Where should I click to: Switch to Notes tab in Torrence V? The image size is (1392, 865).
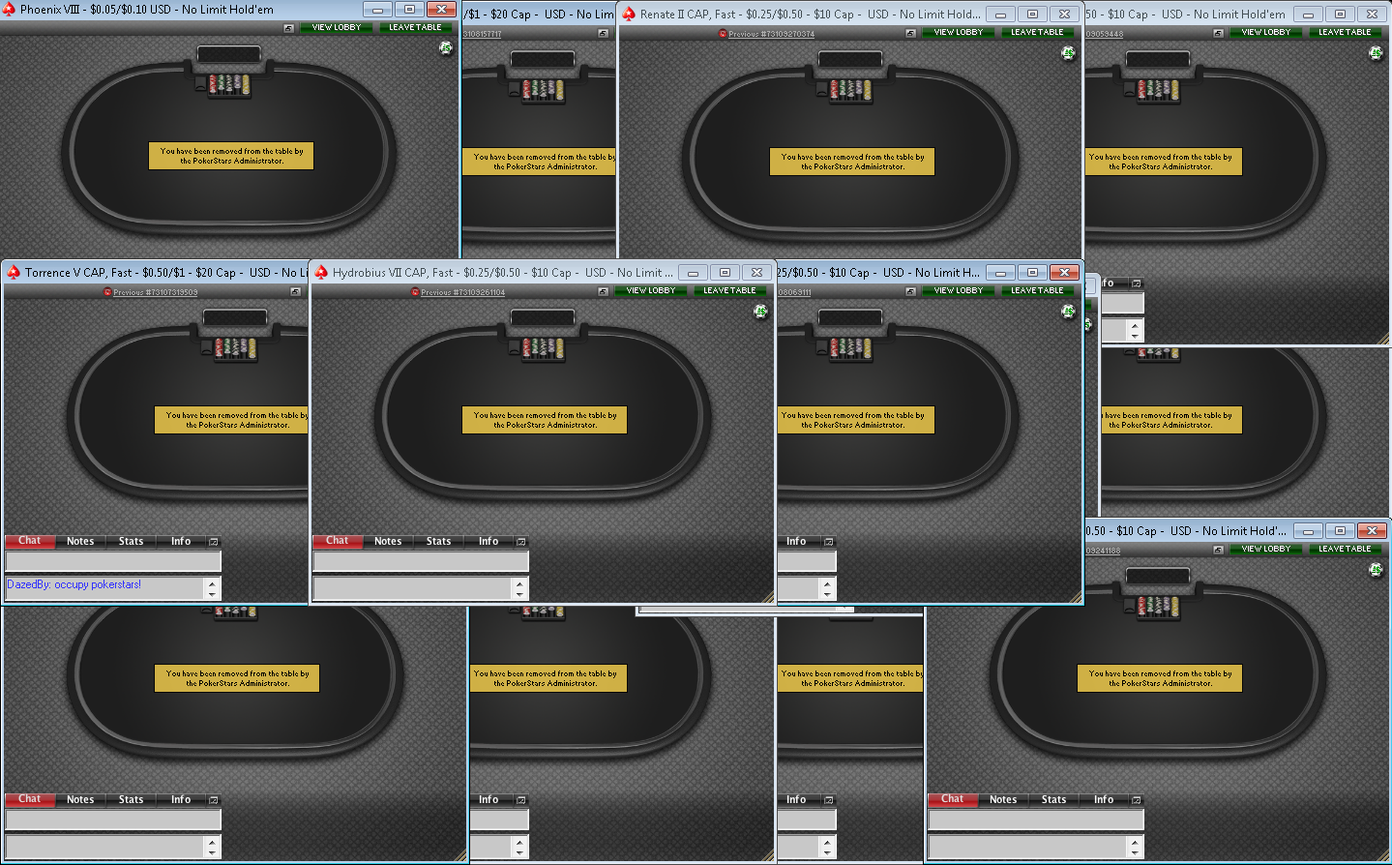(x=80, y=541)
